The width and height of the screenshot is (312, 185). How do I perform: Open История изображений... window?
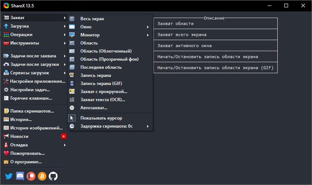point(35,128)
